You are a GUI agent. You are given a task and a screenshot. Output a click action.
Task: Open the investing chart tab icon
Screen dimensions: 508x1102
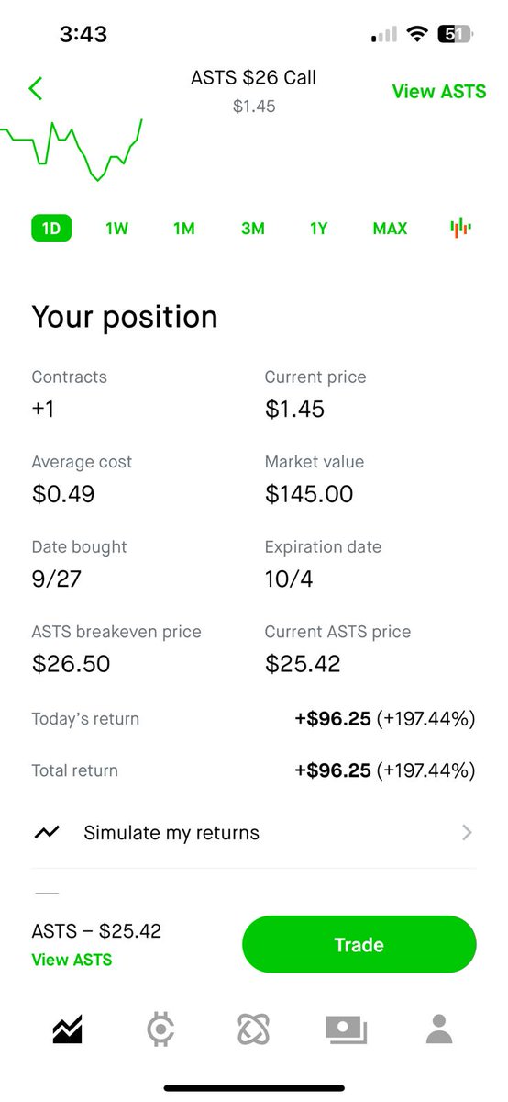tap(67, 1029)
